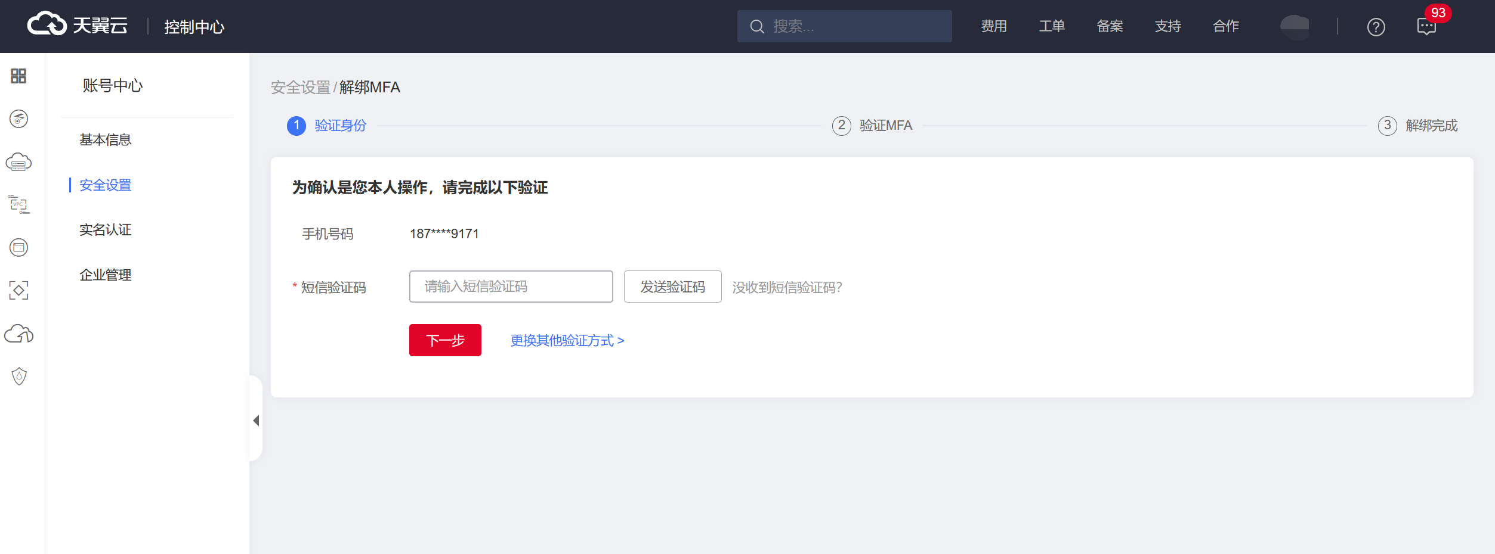Collapse the sidebar with arrow handle
1495x554 pixels.
[x=256, y=421]
